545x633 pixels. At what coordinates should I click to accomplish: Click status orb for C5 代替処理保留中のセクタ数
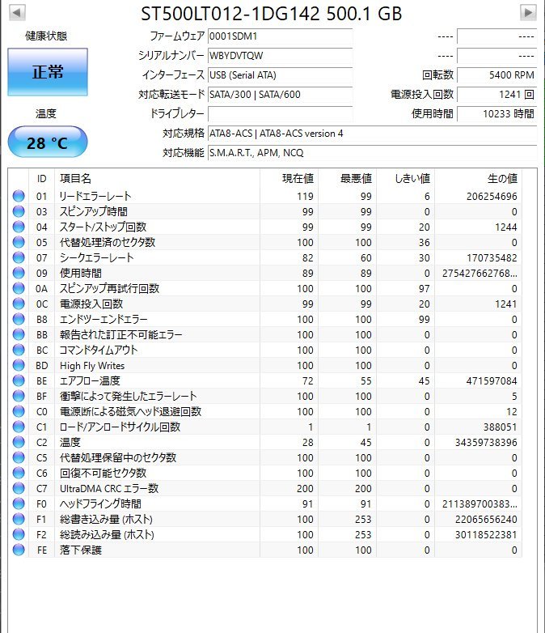point(19,457)
